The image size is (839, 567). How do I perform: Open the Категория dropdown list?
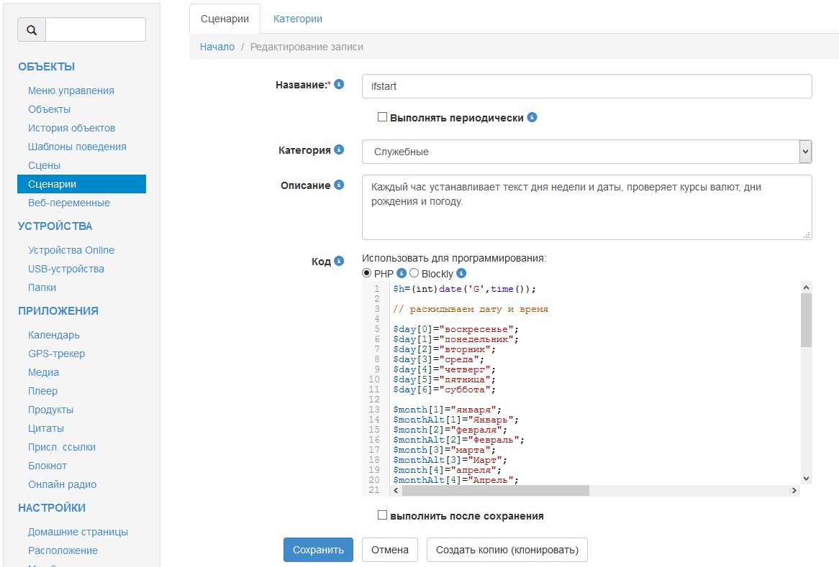[805, 152]
